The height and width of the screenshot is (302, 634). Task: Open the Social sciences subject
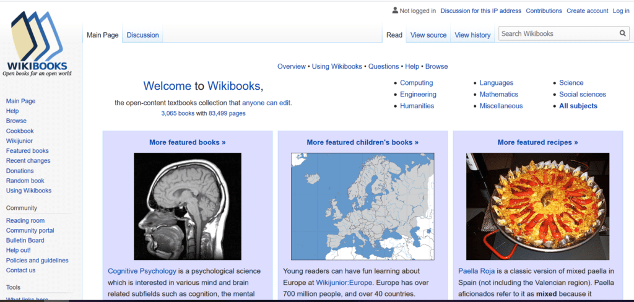point(582,94)
